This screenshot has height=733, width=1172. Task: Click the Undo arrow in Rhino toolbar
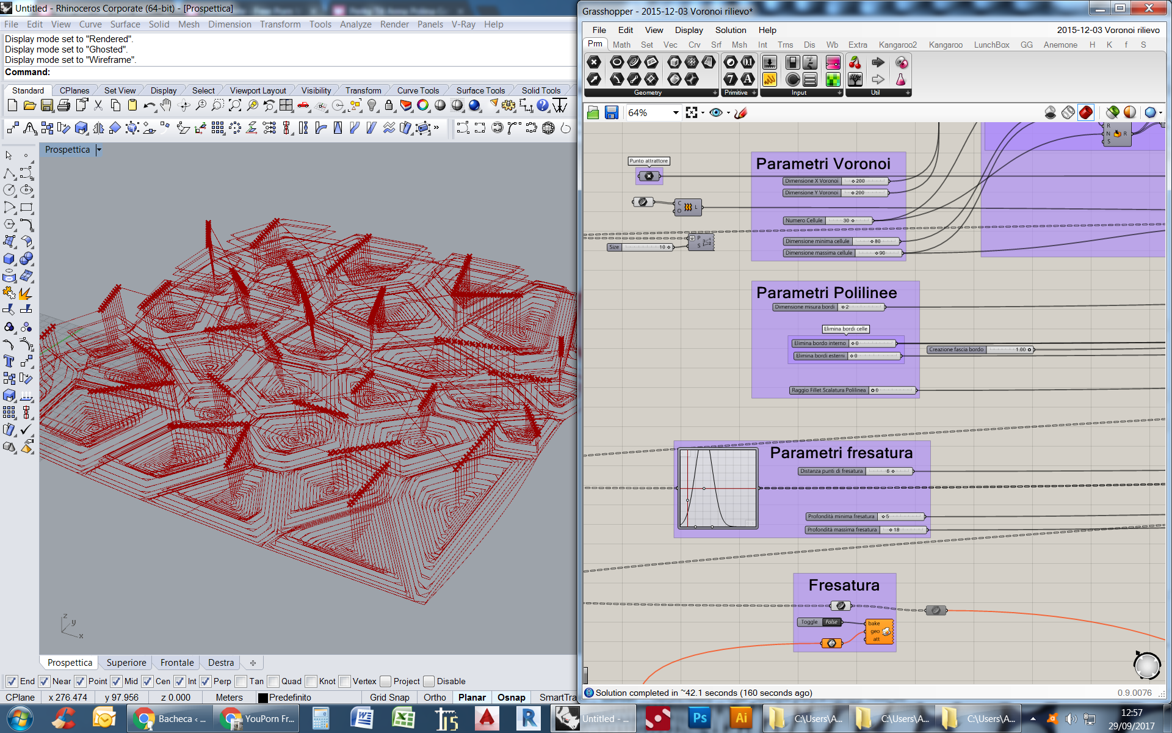point(150,106)
